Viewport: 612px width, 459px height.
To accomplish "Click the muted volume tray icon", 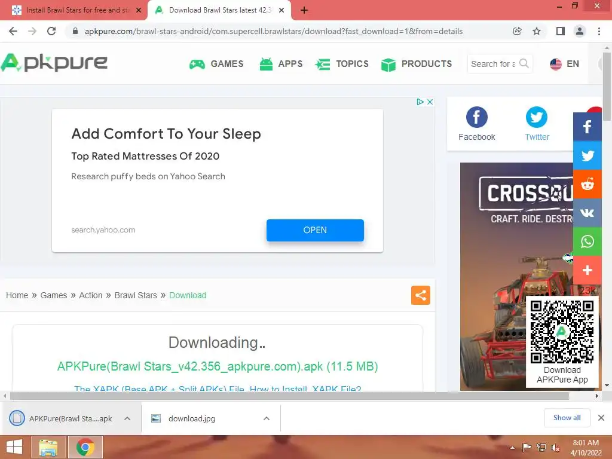I will (x=555, y=448).
